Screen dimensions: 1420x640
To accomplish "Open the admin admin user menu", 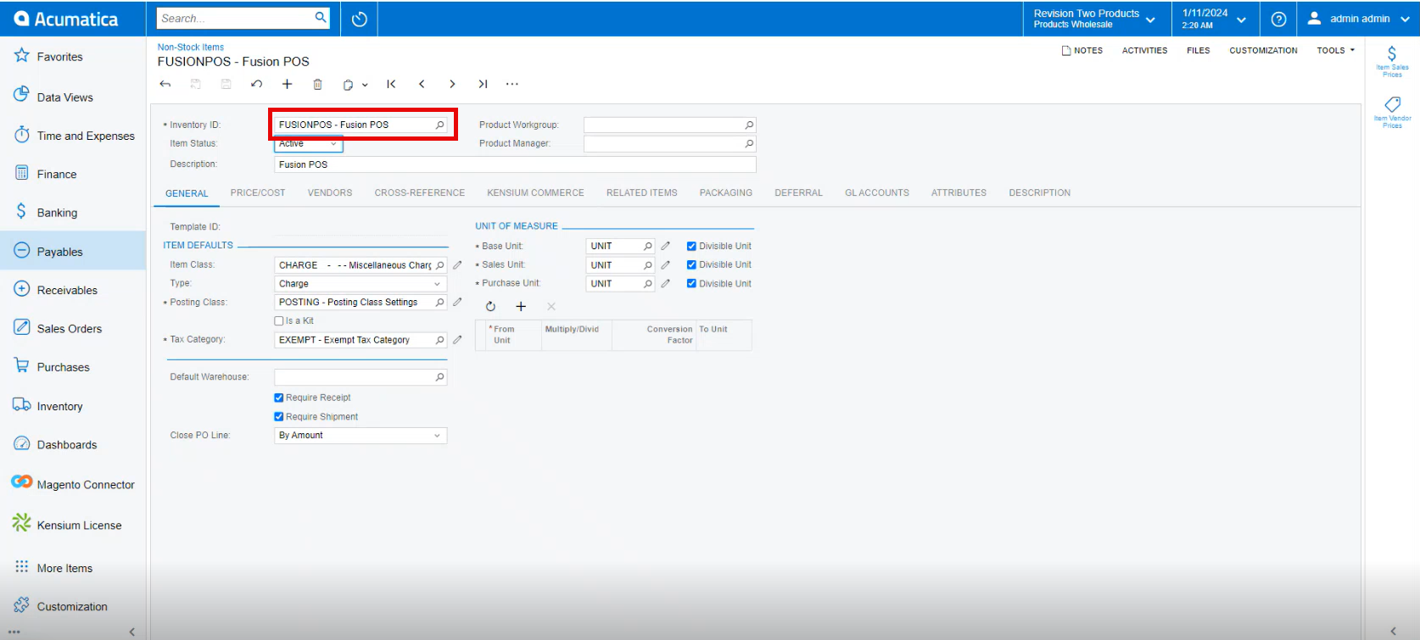I will 1360,19.
